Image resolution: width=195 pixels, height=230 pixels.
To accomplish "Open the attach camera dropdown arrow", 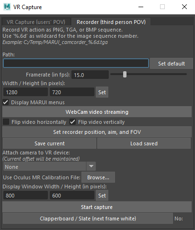I will point(91,166).
